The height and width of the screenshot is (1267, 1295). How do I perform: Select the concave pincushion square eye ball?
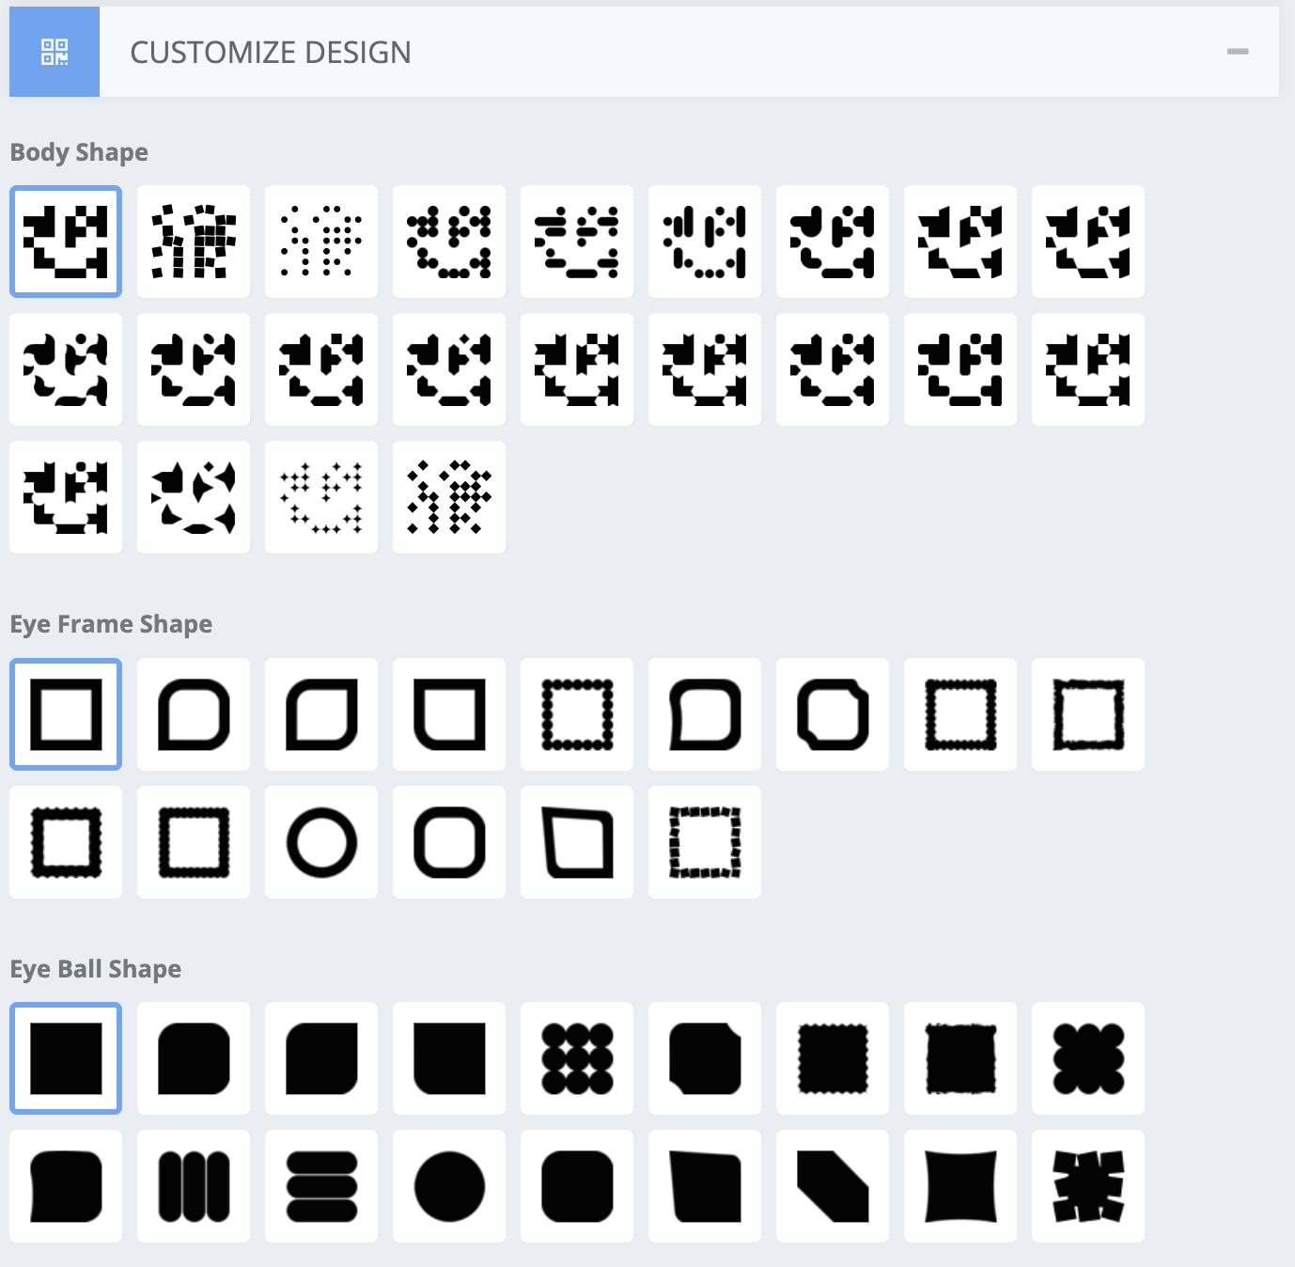pos(960,1186)
